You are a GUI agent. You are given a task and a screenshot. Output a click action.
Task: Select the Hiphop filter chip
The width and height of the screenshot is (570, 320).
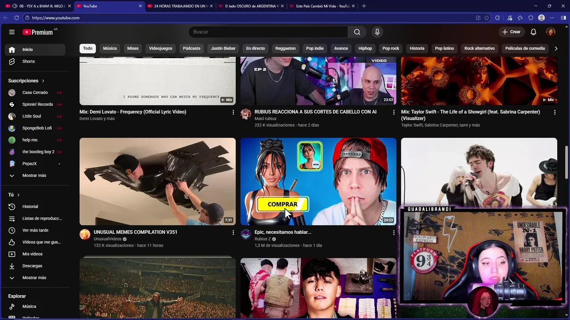(365, 48)
